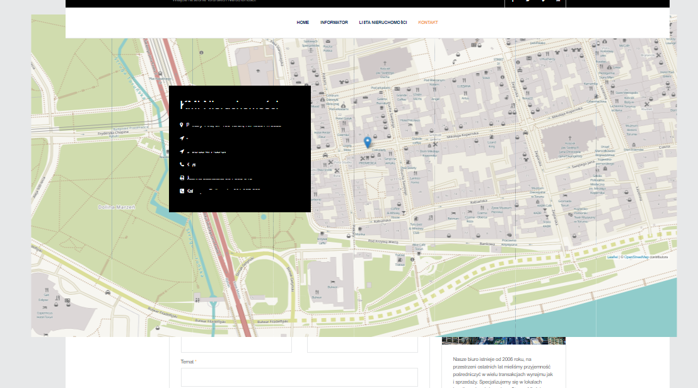This screenshot has height=388, width=698.
Task: Click the map pin icon beside address
Action: point(182,125)
